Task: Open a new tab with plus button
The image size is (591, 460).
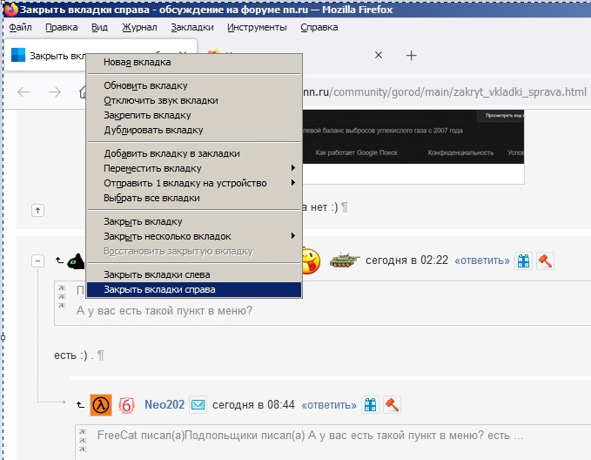Action: pyautogui.click(x=411, y=56)
